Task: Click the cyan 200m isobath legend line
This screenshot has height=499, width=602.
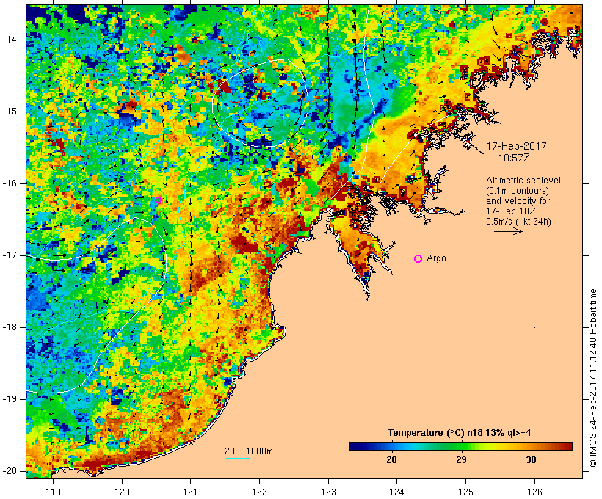Action: click(237, 458)
